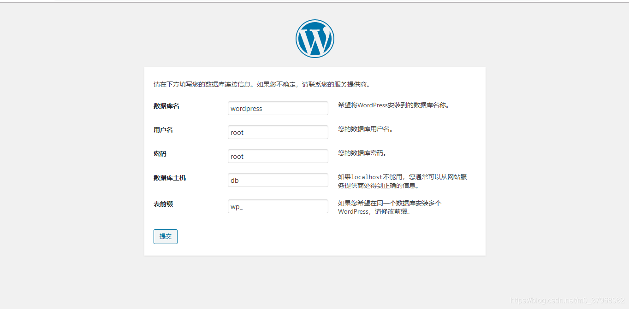
Task: Click the 数据库主机 label
Action: (x=170, y=178)
